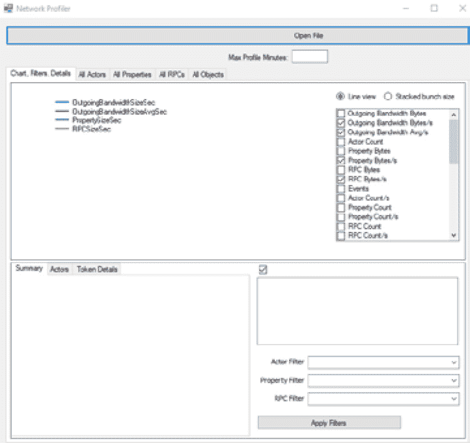Click the Apply Filters button
Viewport: 470px width, 443px height.
tap(329, 423)
